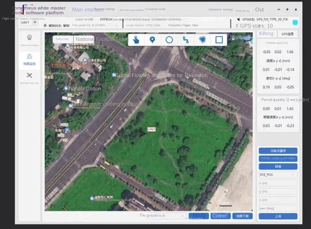
Task: Expand the 'The ground is in' dropdown
Action: point(161,216)
